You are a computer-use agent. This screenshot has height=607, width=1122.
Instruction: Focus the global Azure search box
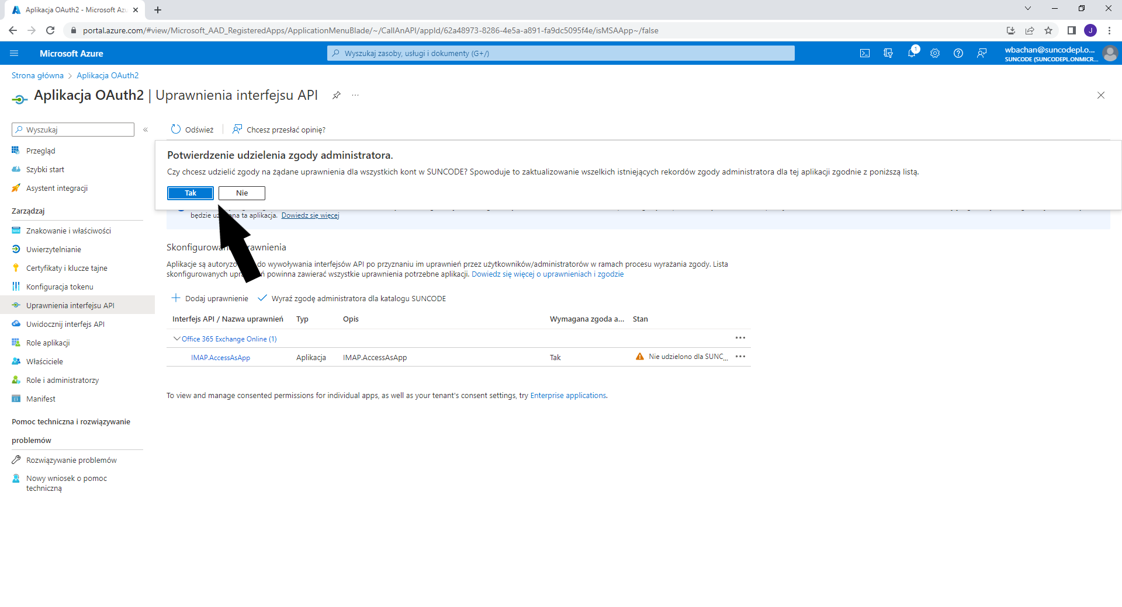(x=561, y=53)
